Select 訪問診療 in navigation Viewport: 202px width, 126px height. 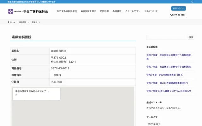point(104,11)
